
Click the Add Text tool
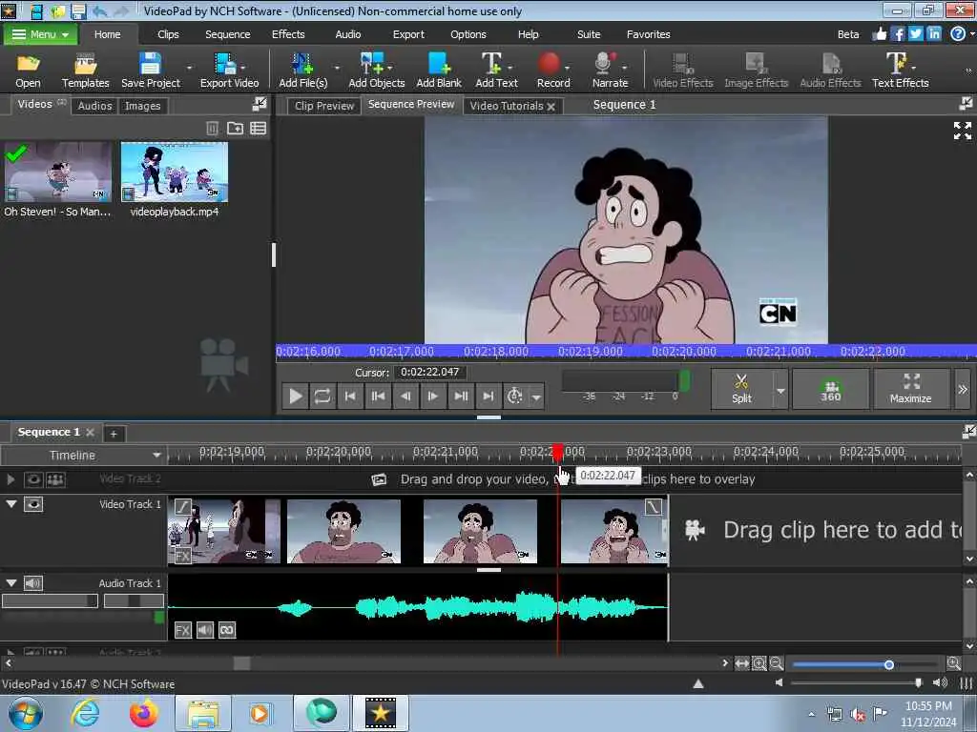496,71
